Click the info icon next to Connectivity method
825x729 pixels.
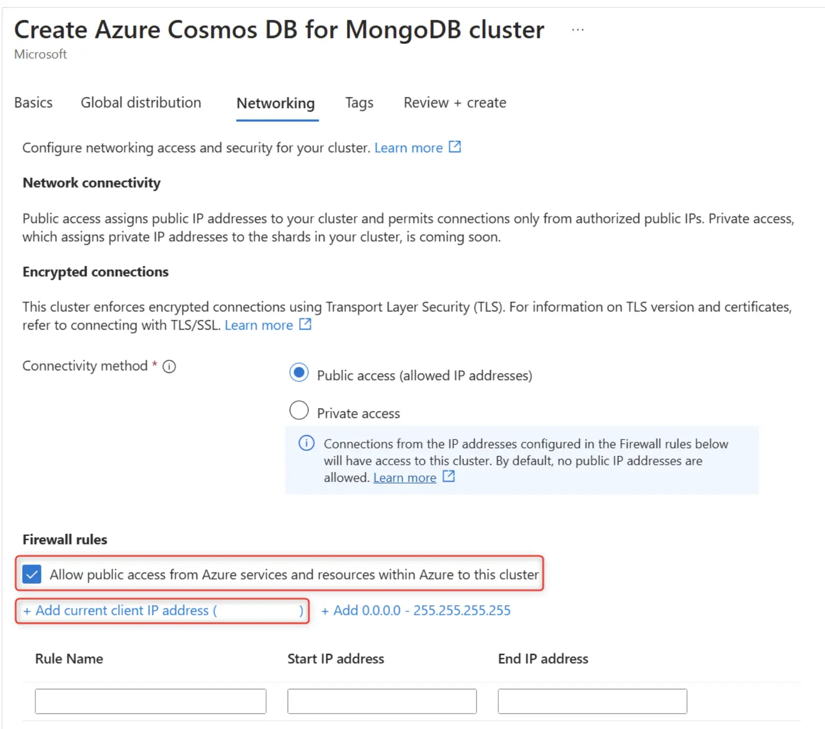(x=170, y=367)
